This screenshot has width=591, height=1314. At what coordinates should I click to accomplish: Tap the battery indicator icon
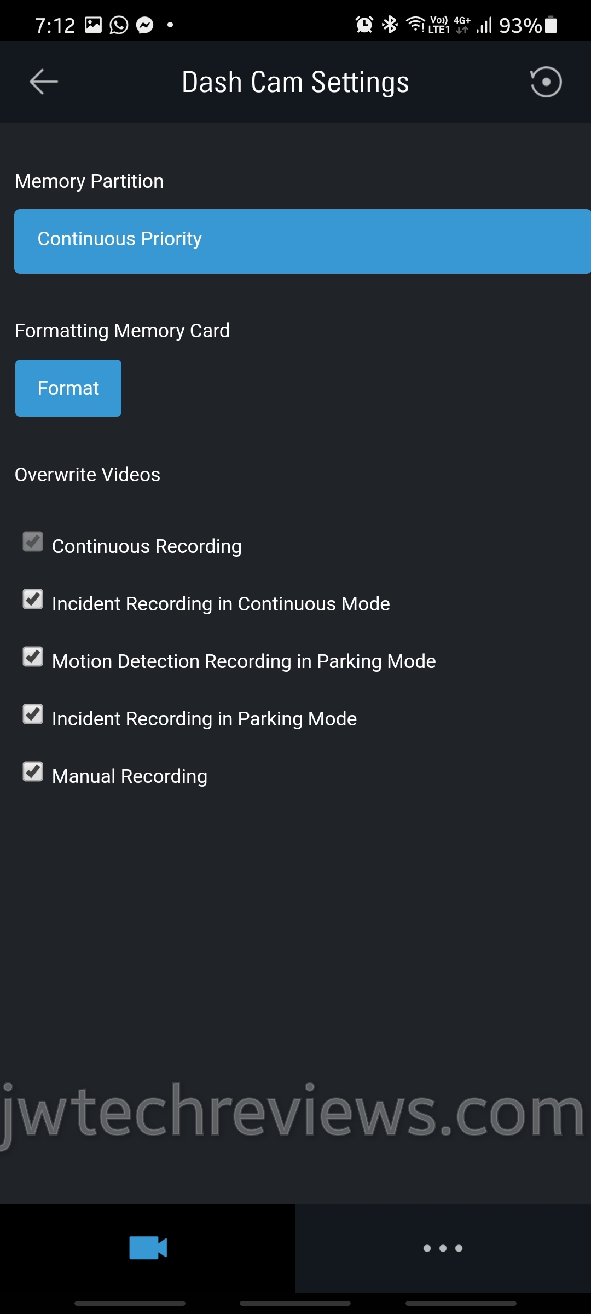(x=551, y=25)
